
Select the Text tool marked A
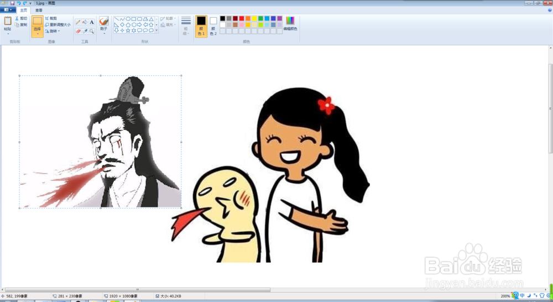pos(92,22)
